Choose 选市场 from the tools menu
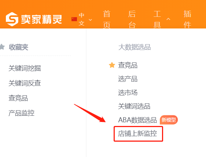This screenshot has height=157, width=206. coord(128,92)
